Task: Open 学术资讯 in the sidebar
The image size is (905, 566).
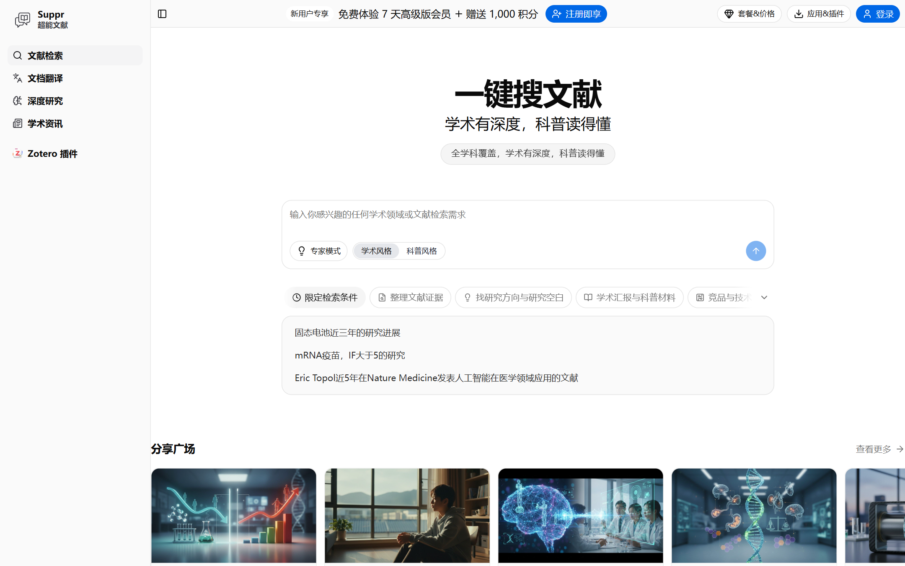Action: pyautogui.click(x=75, y=123)
